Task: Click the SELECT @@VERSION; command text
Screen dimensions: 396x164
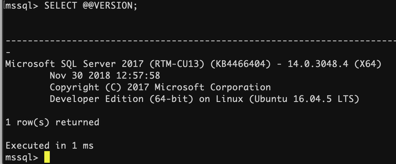Action: (91, 6)
